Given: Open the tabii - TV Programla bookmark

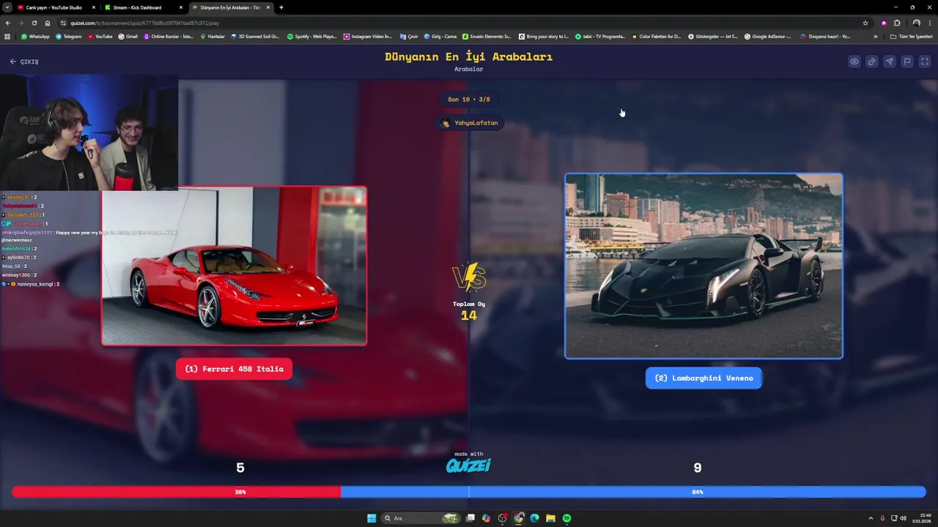Looking at the screenshot, I should (600, 36).
